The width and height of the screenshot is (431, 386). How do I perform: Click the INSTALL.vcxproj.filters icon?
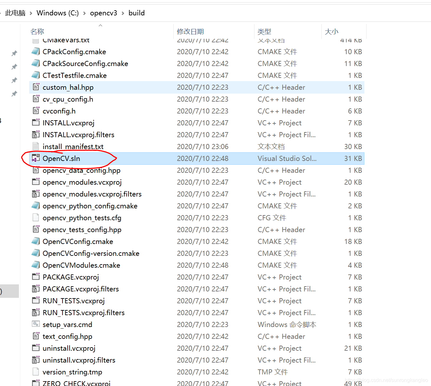click(x=36, y=135)
